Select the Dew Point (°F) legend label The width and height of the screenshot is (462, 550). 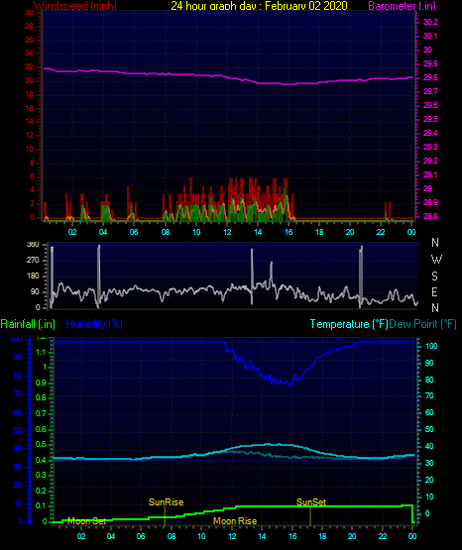422,324
